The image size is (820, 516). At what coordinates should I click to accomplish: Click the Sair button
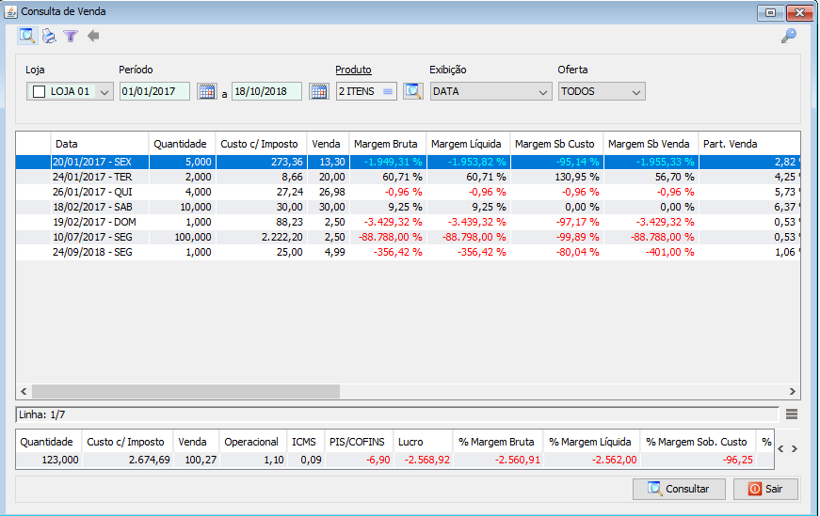765,489
